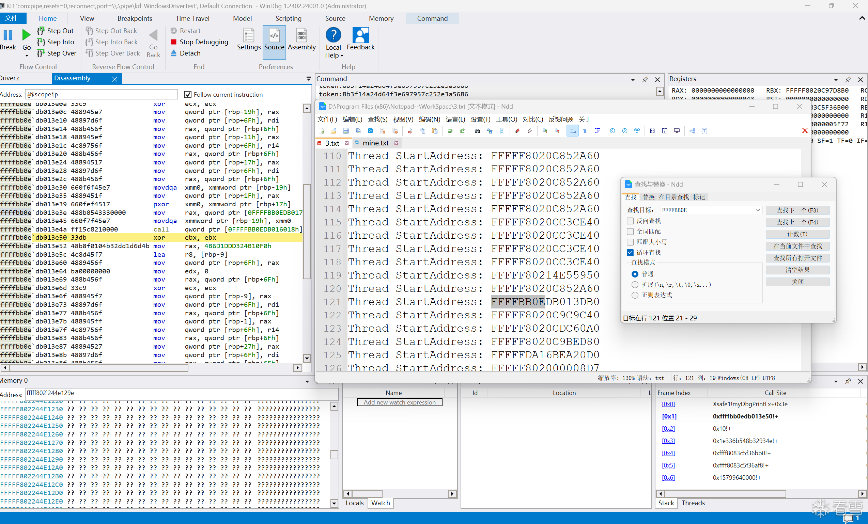Switch to the mine.txt tab
The width and height of the screenshot is (868, 524).
tap(375, 143)
